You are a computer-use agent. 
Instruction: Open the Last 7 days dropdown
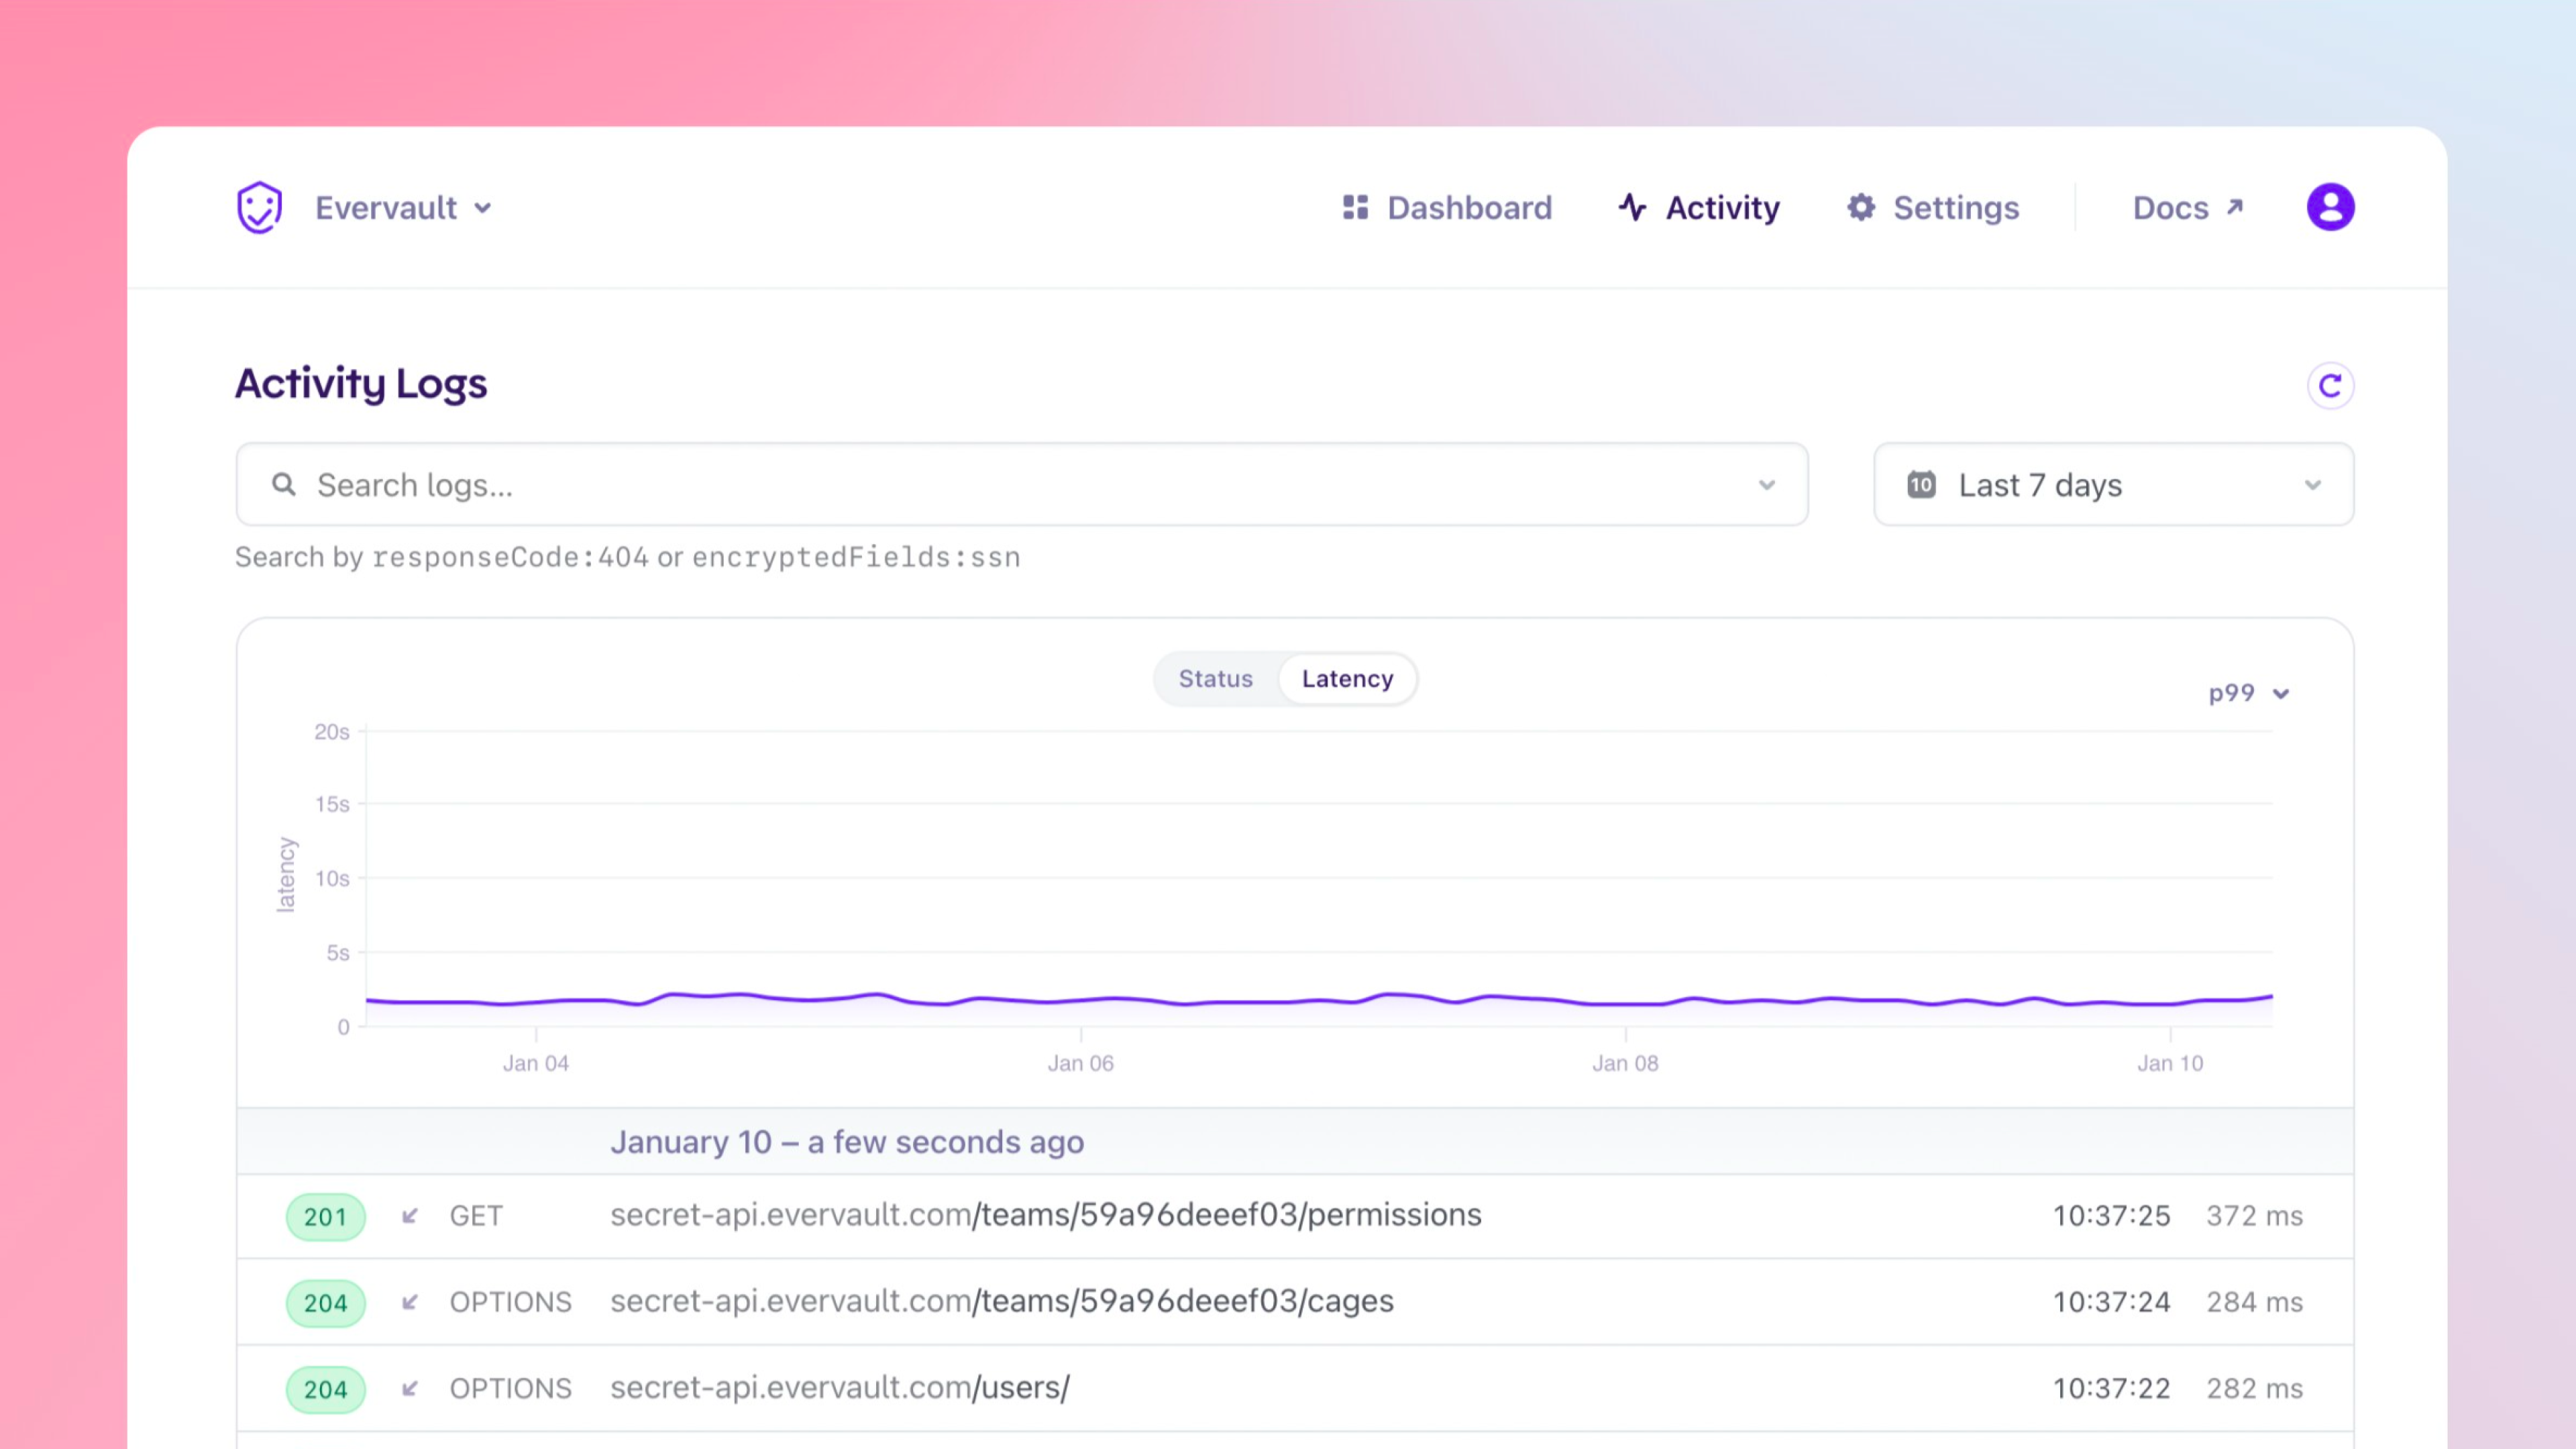pos(2113,485)
